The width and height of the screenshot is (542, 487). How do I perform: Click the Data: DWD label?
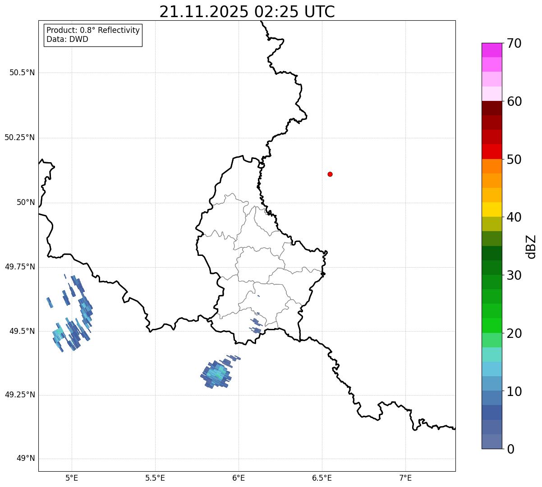(67, 39)
